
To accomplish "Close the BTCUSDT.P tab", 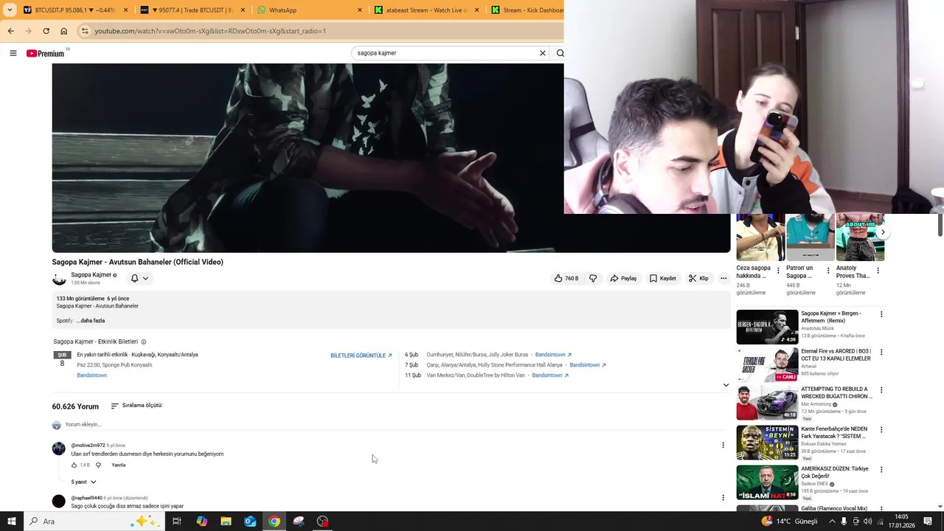I will tap(125, 10).
